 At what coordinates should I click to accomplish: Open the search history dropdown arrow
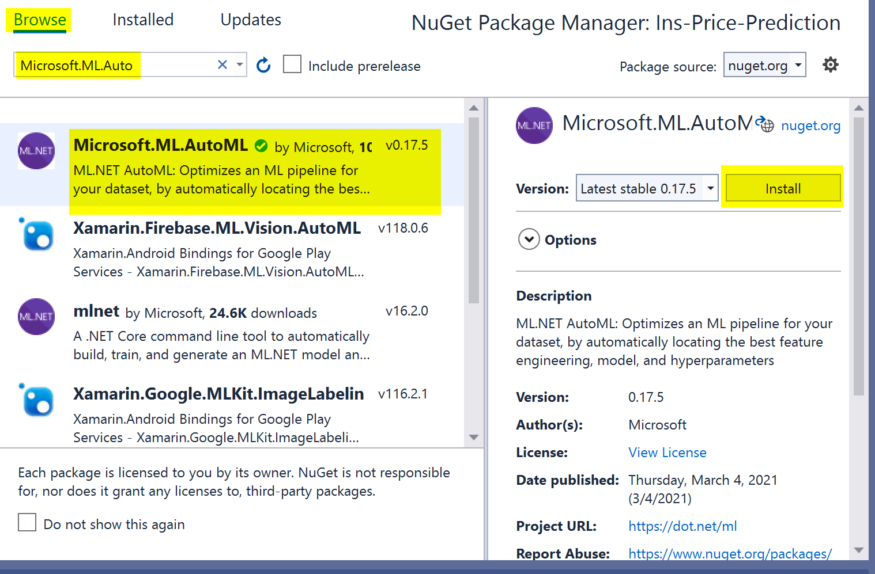pyautogui.click(x=239, y=64)
